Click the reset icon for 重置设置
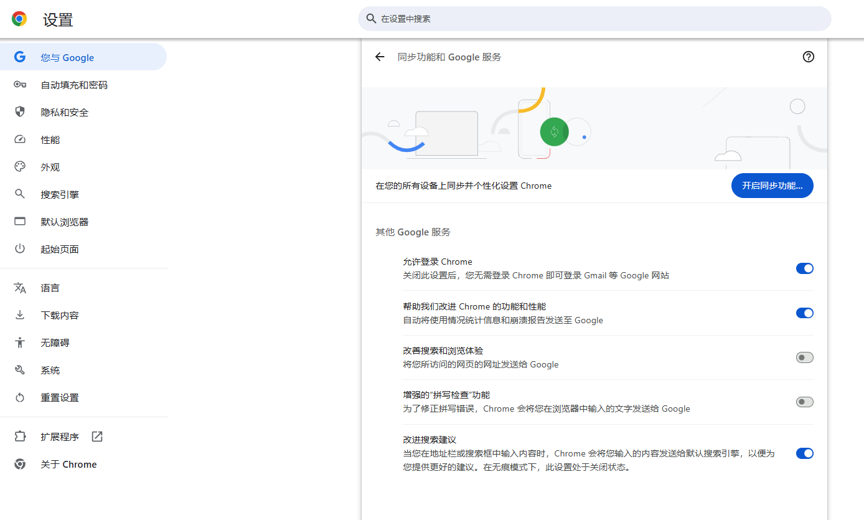 [20, 397]
